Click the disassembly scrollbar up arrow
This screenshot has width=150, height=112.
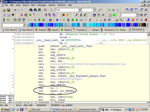[x=148, y=34]
